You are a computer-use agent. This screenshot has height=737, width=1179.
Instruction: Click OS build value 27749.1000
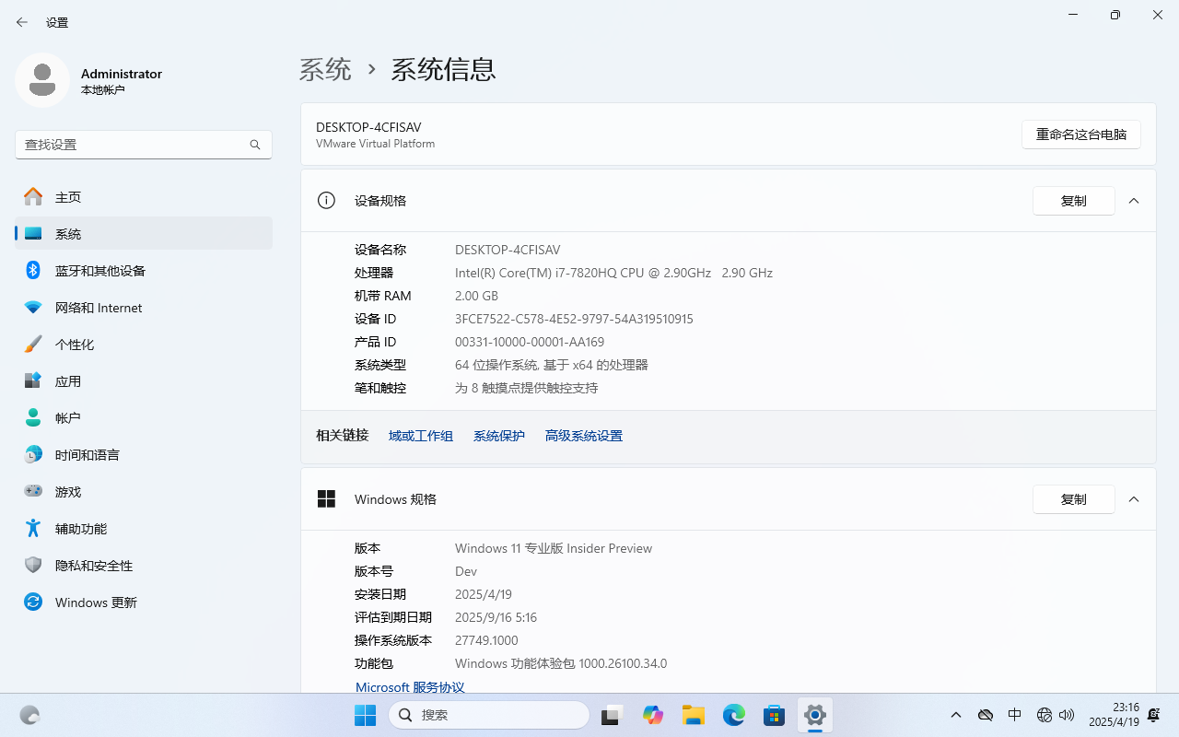coord(486,640)
